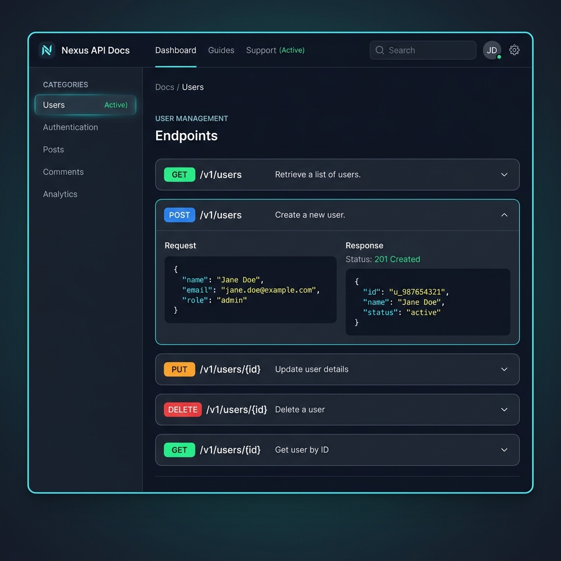Select Authentication category
The image size is (561, 561).
(71, 127)
